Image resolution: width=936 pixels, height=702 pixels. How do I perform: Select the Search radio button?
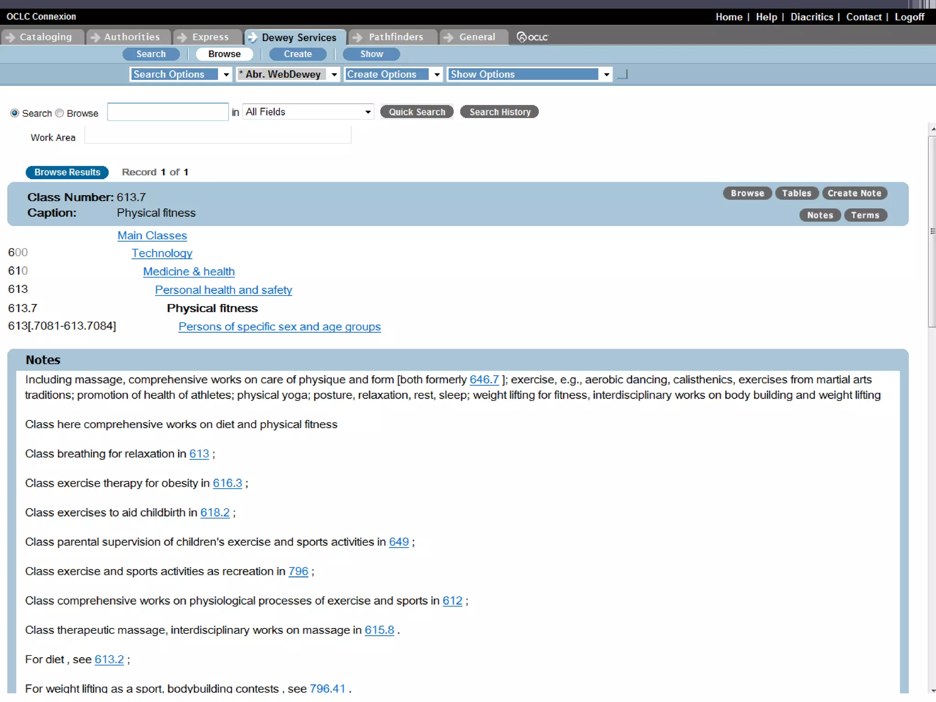(15, 113)
